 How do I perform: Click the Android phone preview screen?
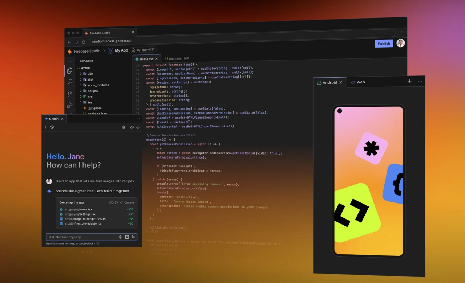click(369, 181)
